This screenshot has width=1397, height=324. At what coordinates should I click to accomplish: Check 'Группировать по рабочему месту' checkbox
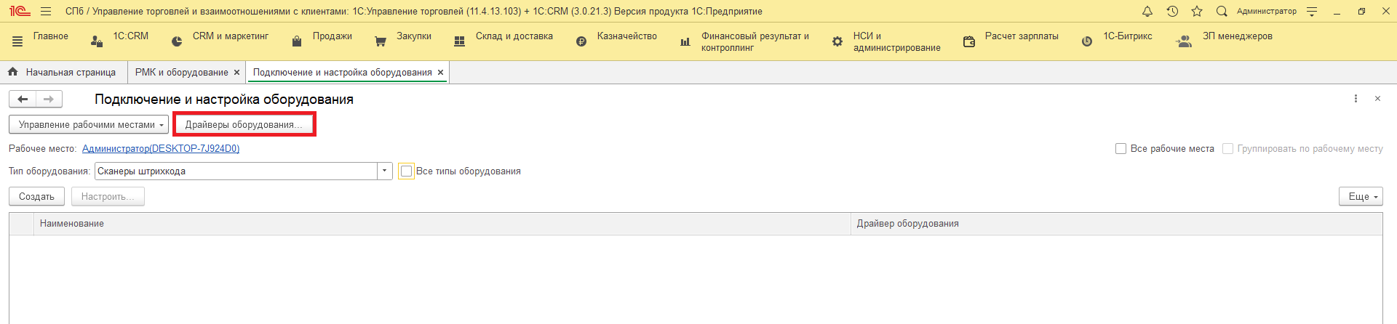[1227, 149]
